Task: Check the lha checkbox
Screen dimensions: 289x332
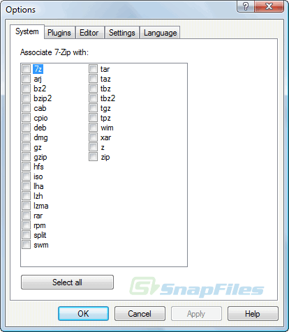Action: pyautogui.click(x=26, y=186)
